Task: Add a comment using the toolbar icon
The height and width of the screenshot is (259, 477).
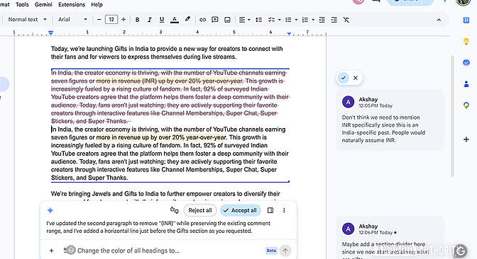Action: pos(215,20)
